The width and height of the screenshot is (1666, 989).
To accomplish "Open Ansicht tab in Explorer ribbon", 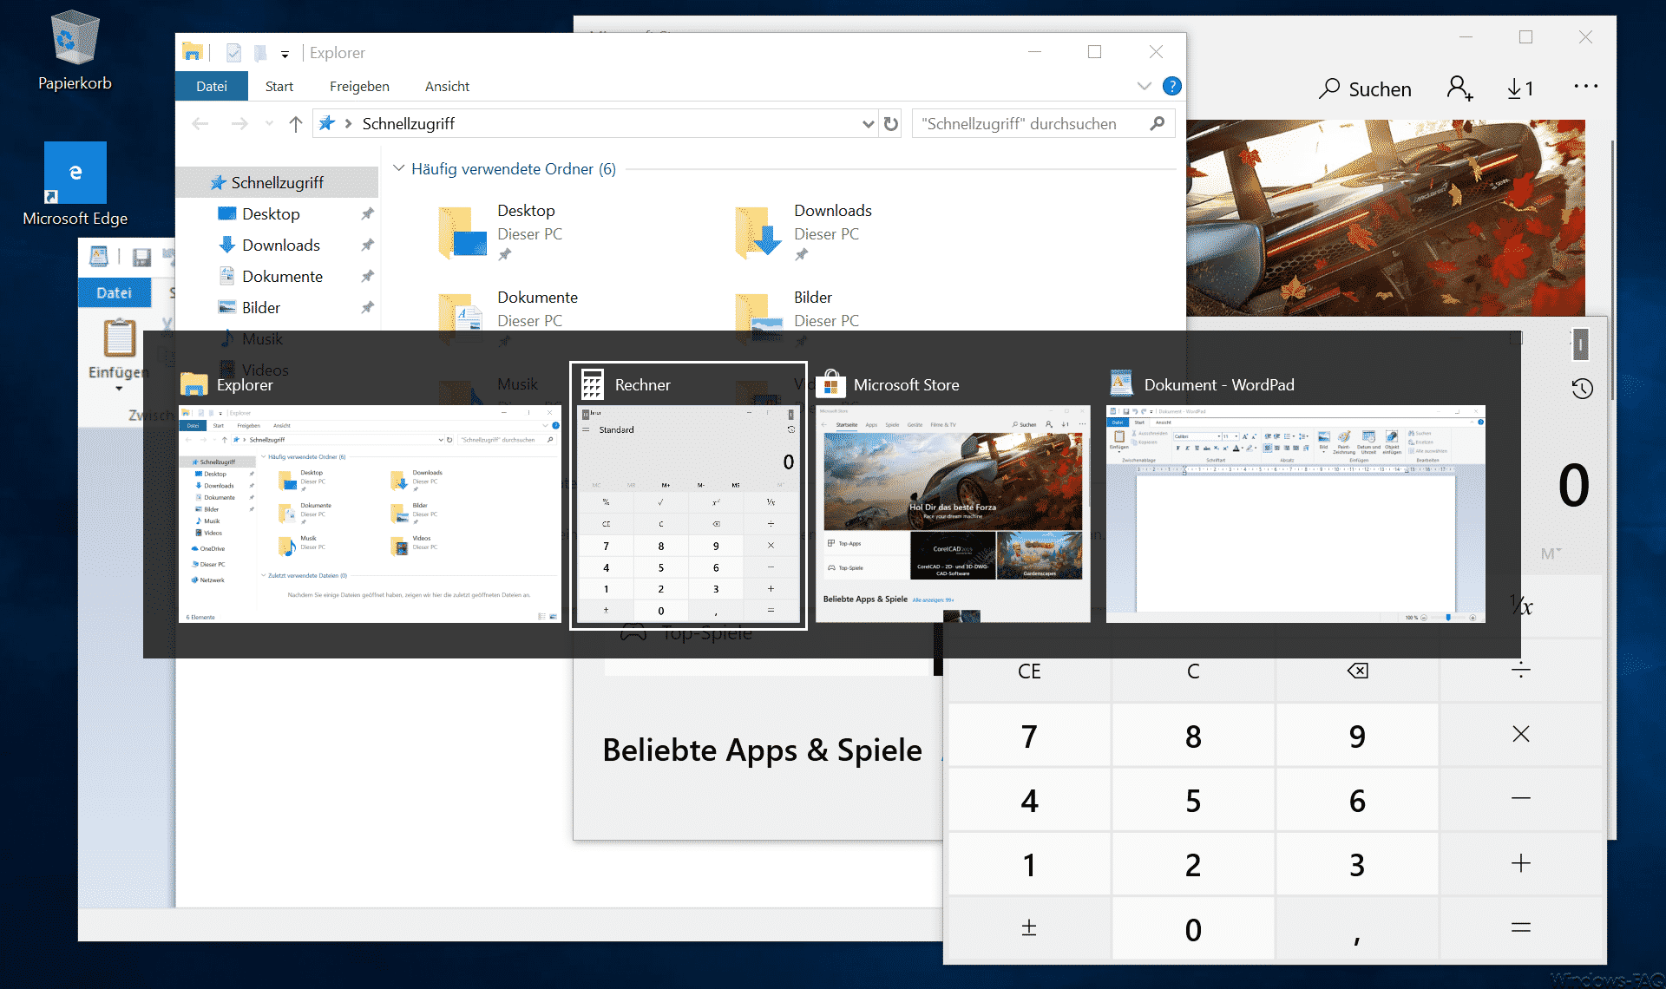I will tap(447, 86).
